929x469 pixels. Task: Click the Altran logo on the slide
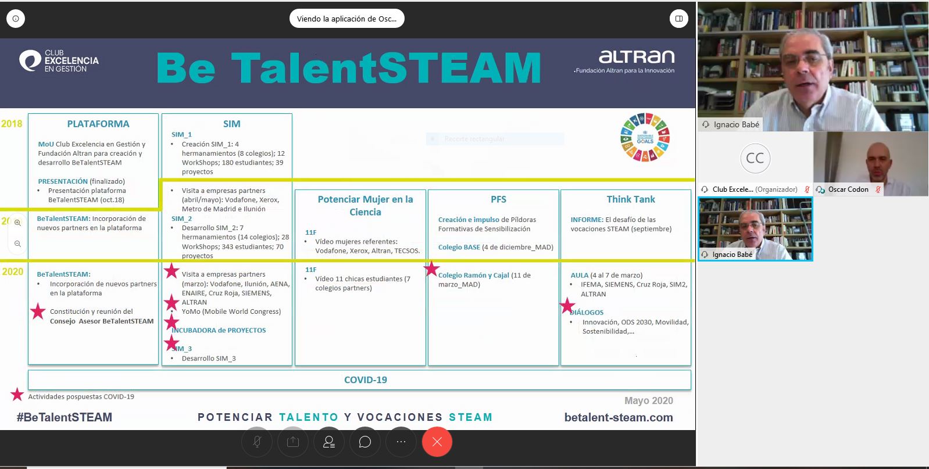[637, 56]
